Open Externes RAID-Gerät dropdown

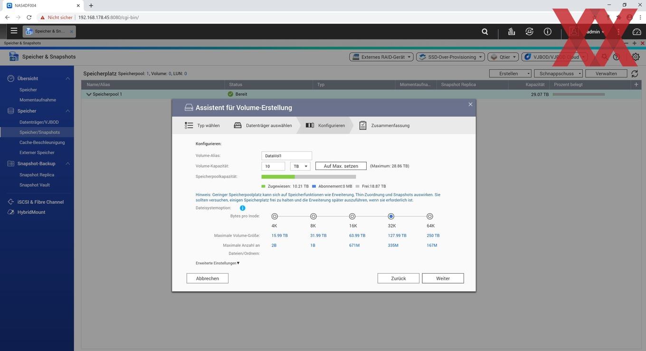pos(381,57)
